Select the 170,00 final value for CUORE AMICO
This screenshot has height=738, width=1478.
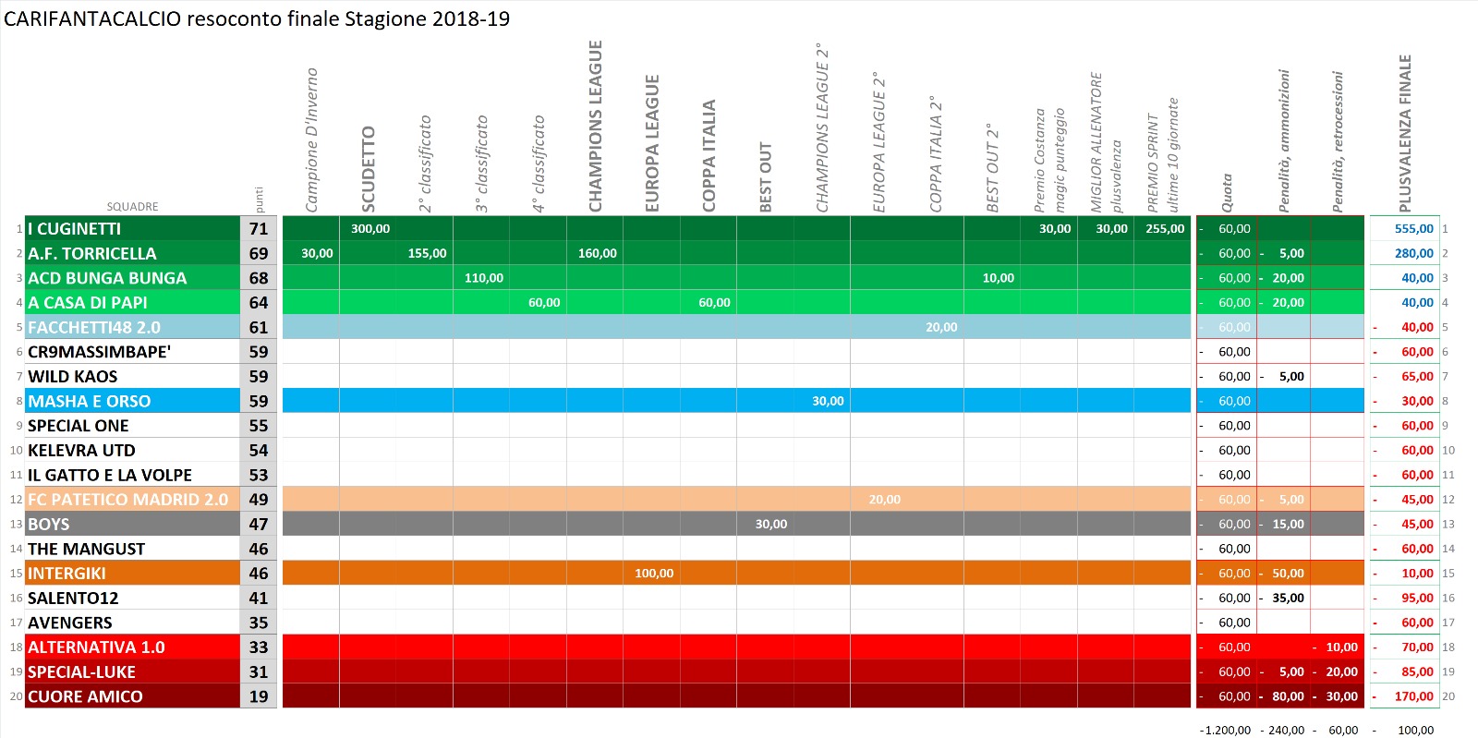tap(1413, 696)
